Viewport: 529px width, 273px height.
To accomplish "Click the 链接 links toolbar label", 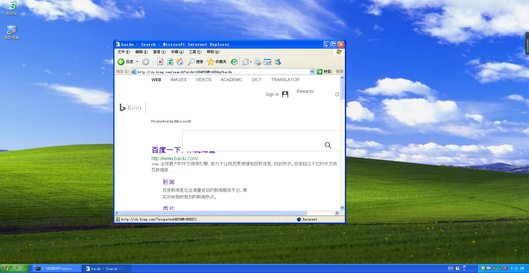I will click(340, 71).
